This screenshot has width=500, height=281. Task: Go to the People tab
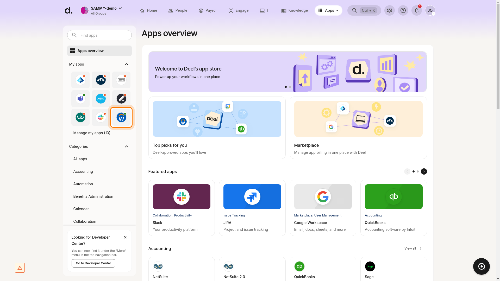tap(178, 10)
